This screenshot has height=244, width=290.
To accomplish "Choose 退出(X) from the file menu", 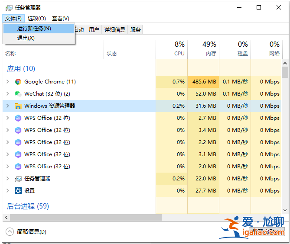I will pos(39,38).
